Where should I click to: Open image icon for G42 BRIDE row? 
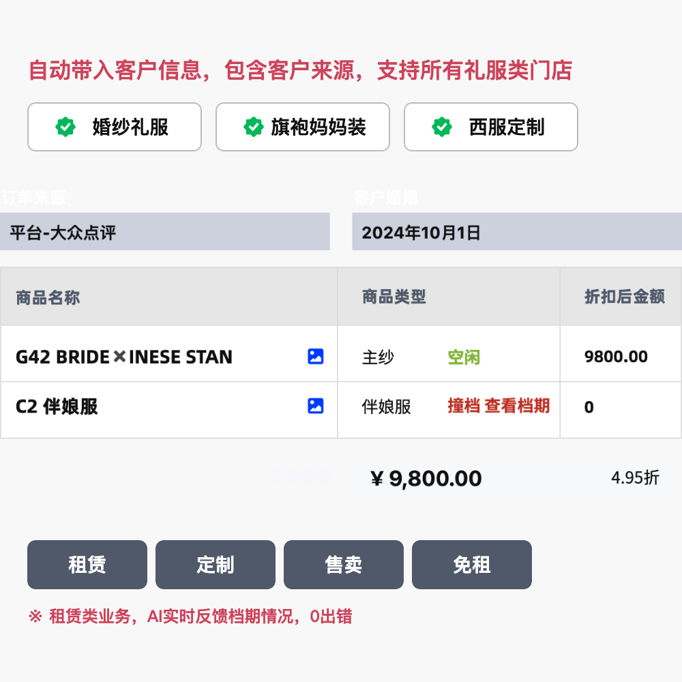[x=315, y=356]
